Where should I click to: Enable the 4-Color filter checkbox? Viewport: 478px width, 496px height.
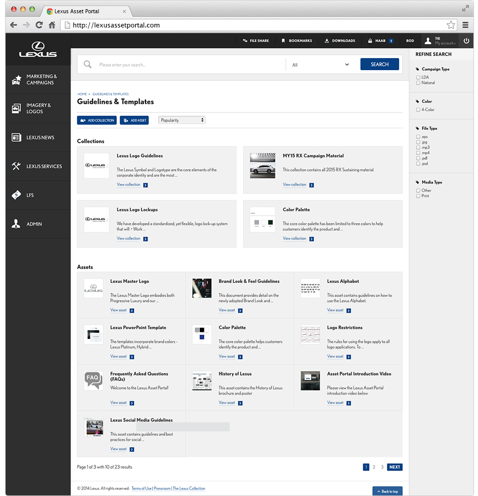(x=418, y=110)
